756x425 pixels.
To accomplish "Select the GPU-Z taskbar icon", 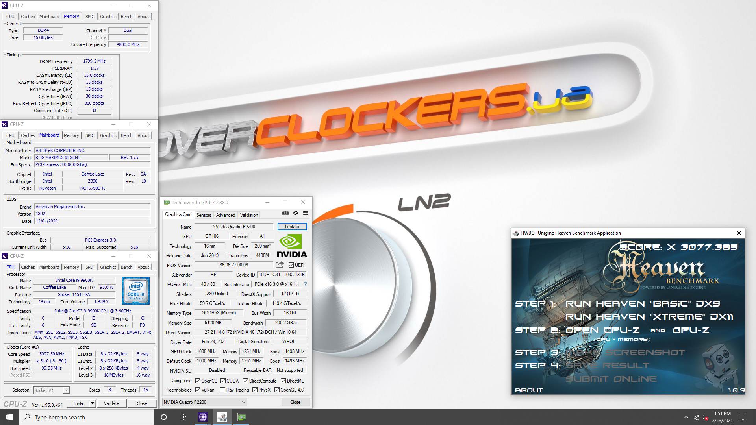I will click(x=241, y=417).
